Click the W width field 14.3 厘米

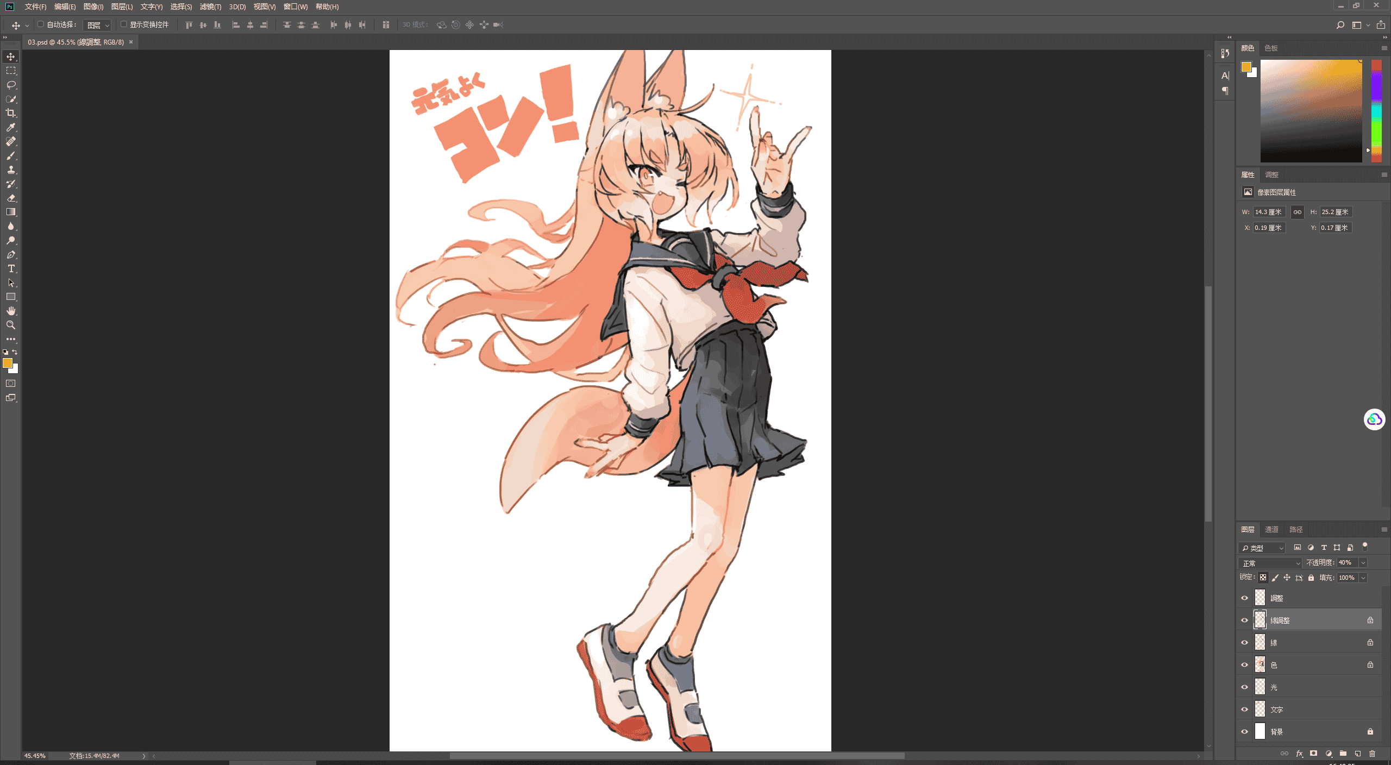1269,212
